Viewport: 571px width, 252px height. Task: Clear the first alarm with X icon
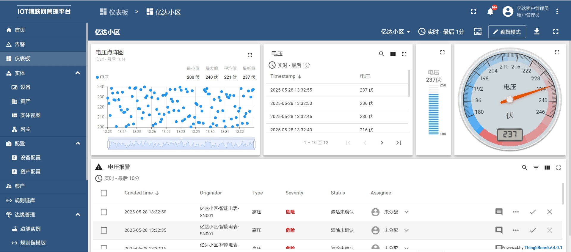pyautogui.click(x=549, y=212)
